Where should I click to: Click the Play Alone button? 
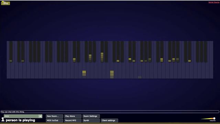point(73,116)
